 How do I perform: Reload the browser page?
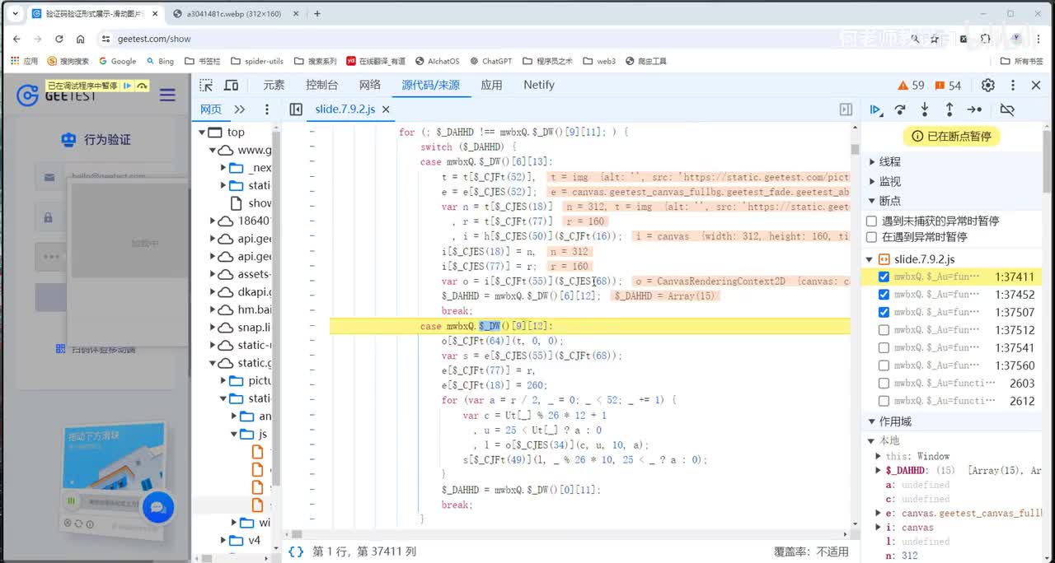click(x=59, y=39)
